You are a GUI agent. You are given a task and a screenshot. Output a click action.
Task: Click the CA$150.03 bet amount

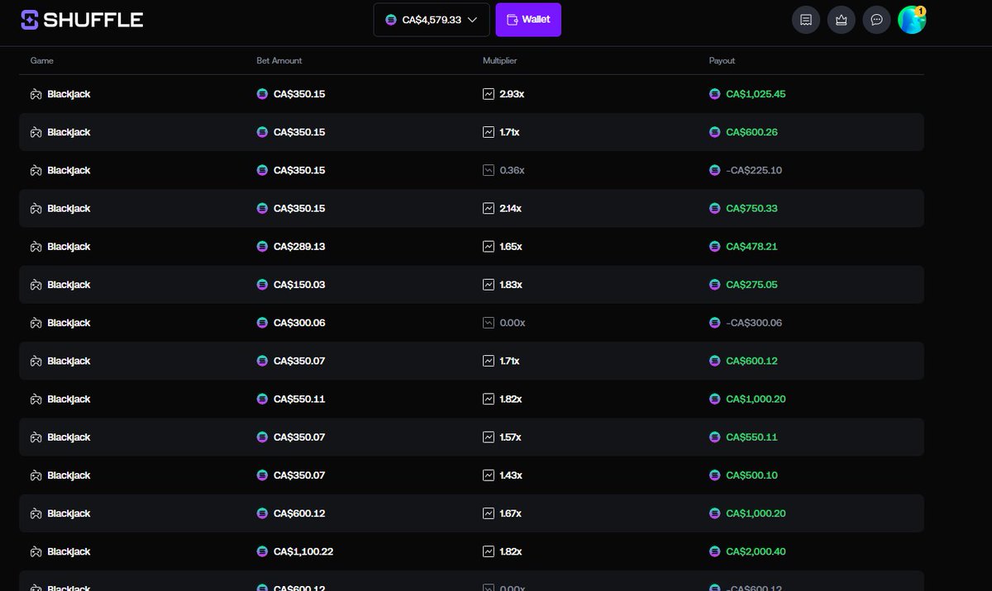click(299, 285)
